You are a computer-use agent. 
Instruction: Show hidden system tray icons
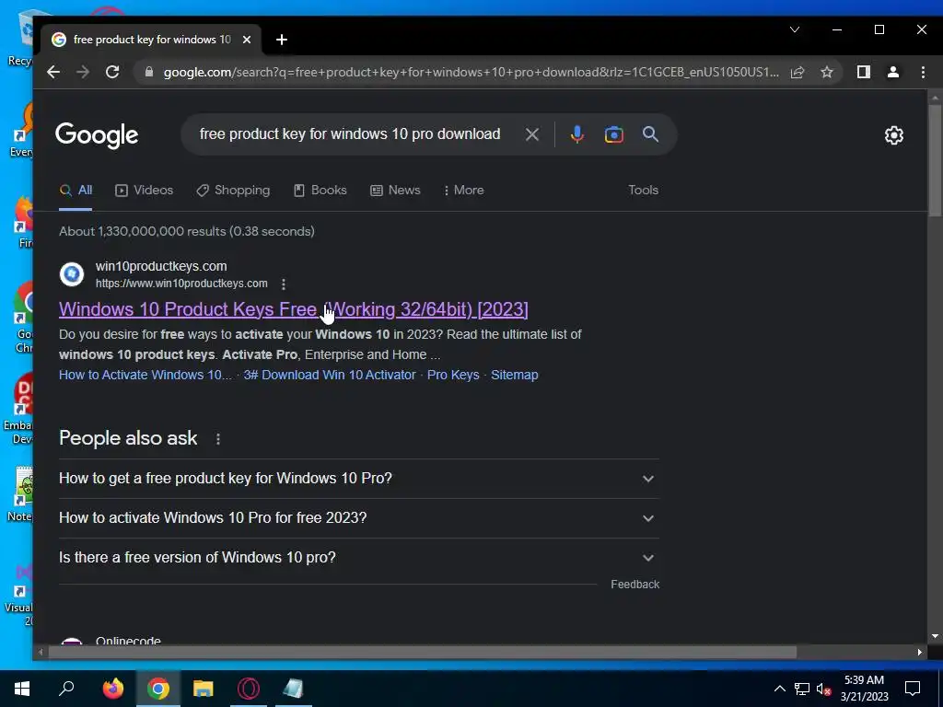(779, 689)
